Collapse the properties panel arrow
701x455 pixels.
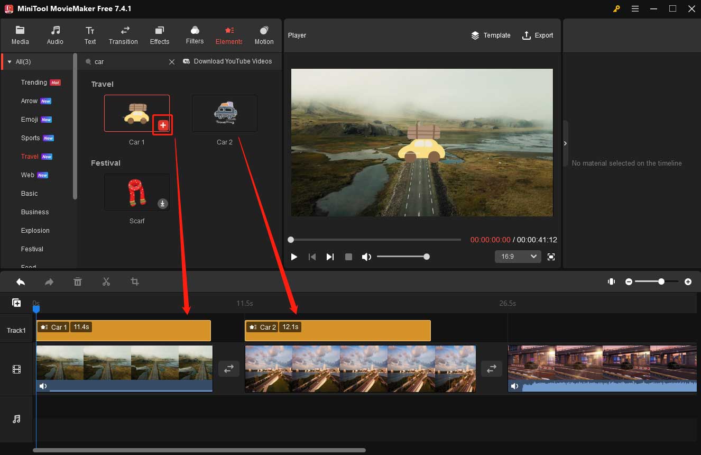[x=565, y=143]
